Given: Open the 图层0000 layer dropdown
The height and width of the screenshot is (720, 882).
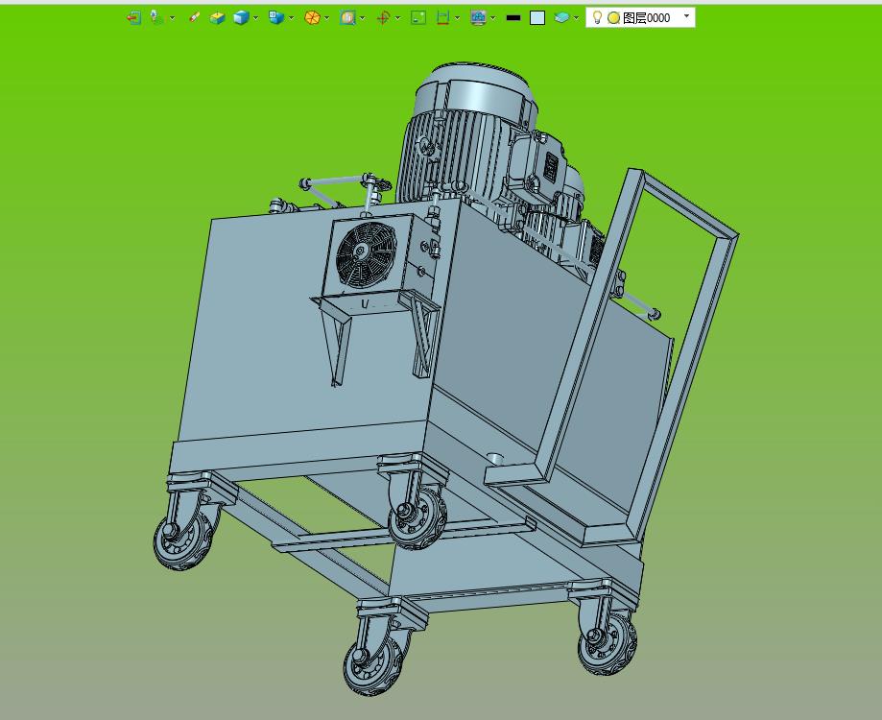Looking at the screenshot, I should [686, 16].
